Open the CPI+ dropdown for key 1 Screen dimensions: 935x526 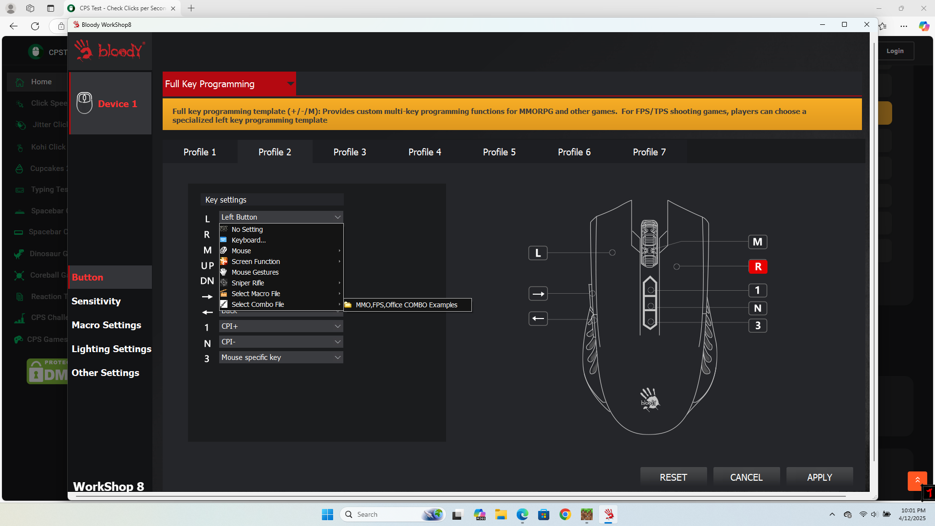point(281,326)
